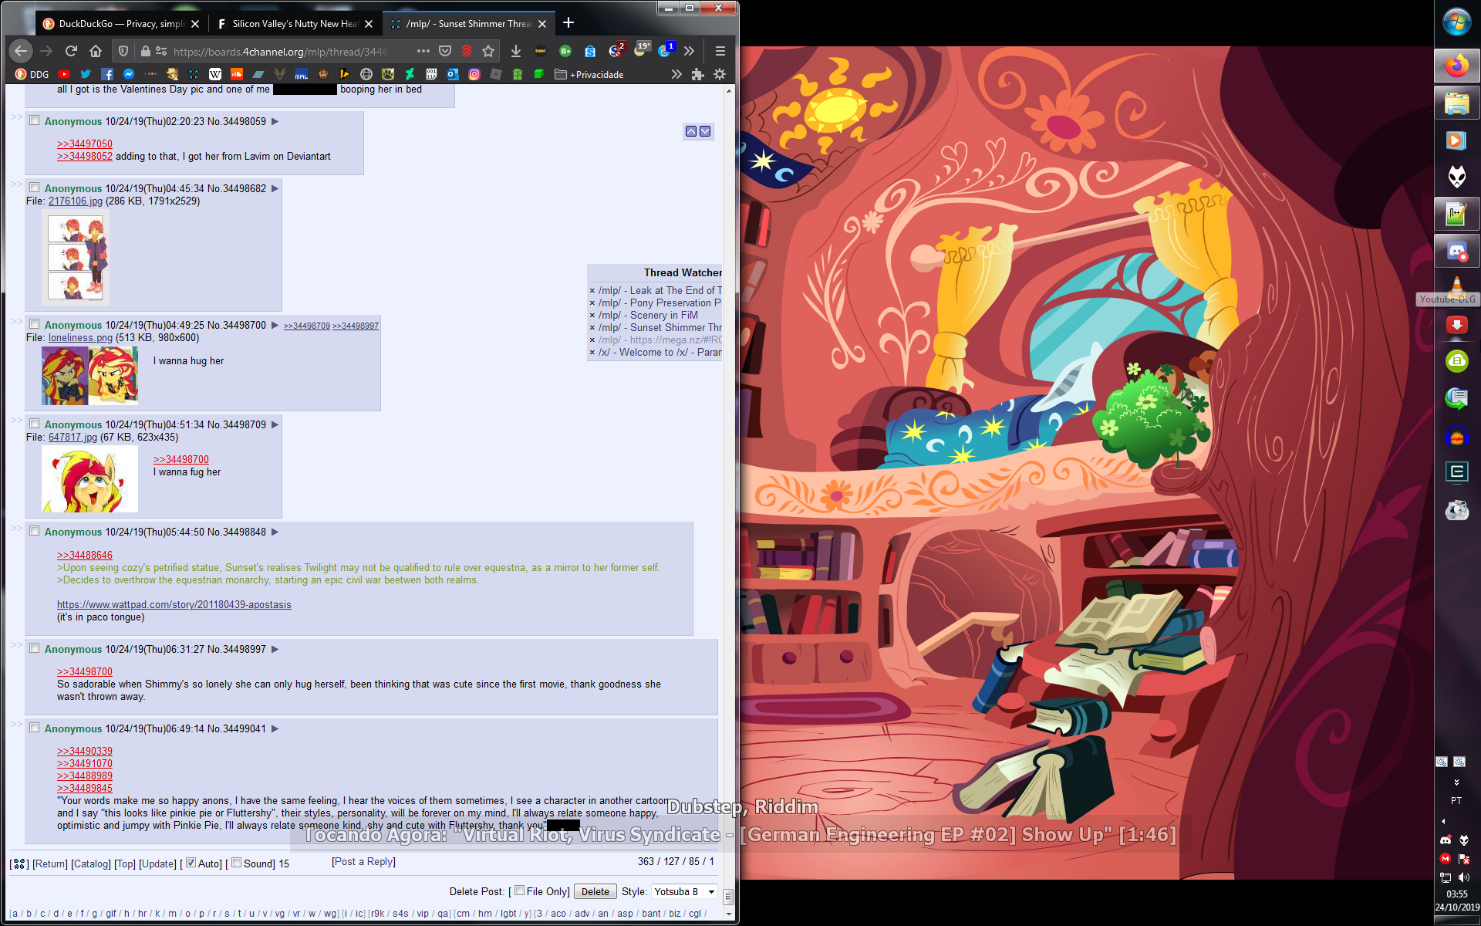
Task: Open Twitter bookmark in bookmarks bar
Action: click(86, 74)
